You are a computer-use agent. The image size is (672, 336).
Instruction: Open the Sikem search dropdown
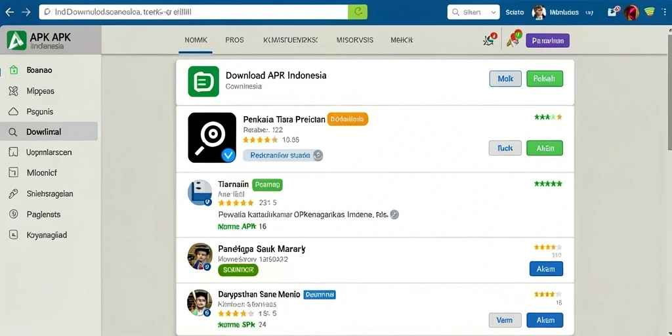pyautogui.click(x=473, y=12)
